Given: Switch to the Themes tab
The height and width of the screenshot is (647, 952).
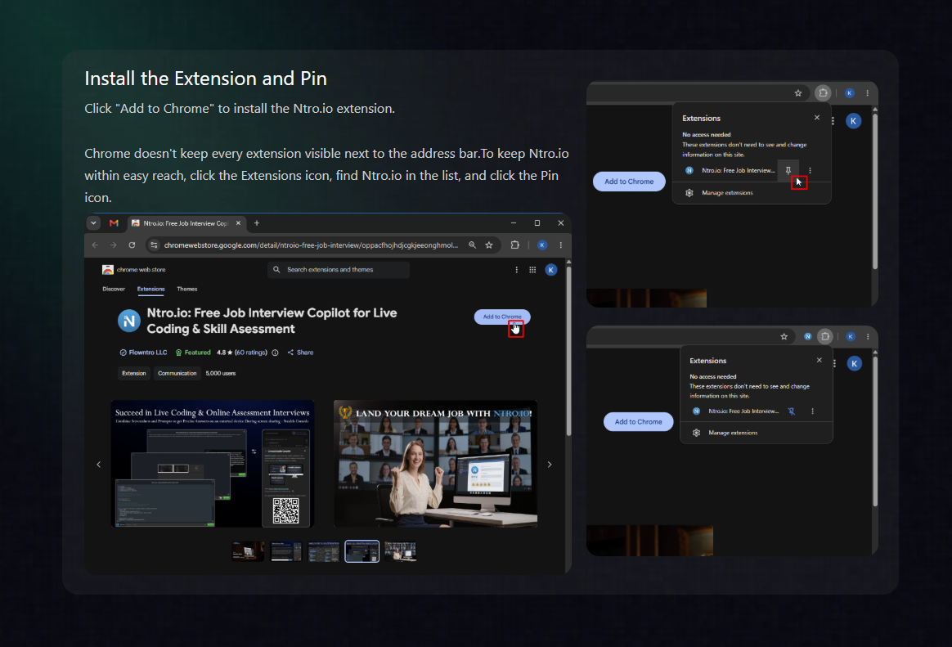Looking at the screenshot, I should point(187,289).
